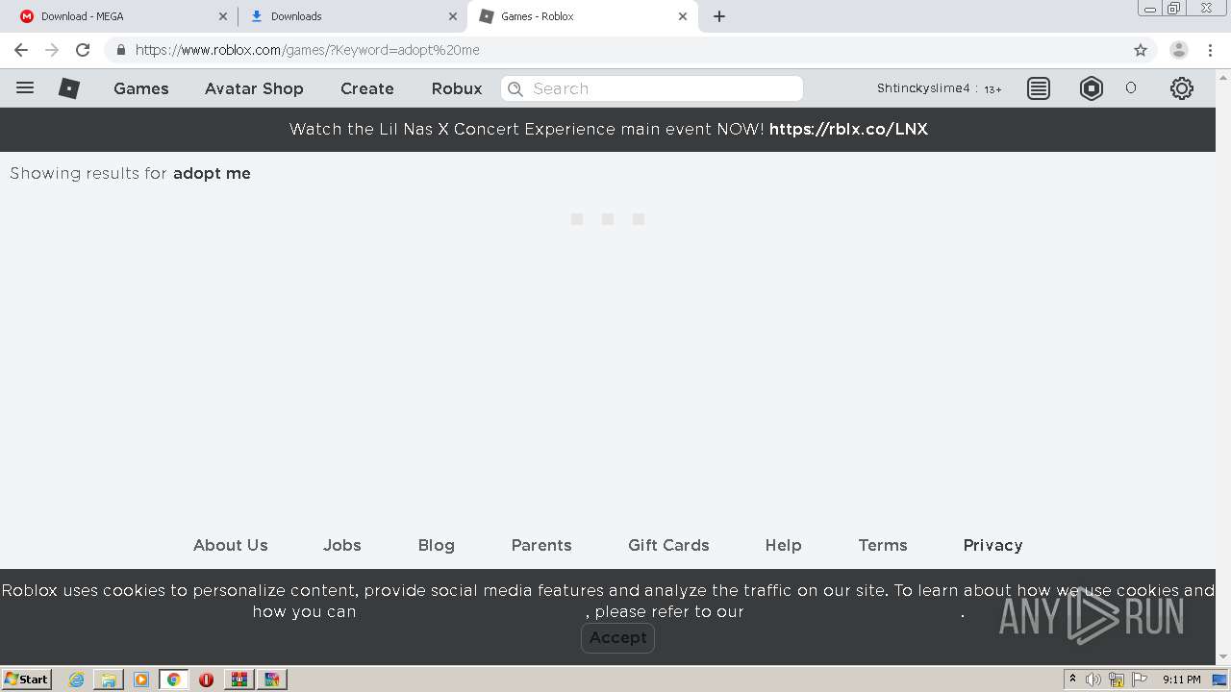1231x692 pixels.
Task: Open the Jobs footer link
Action: (342, 545)
